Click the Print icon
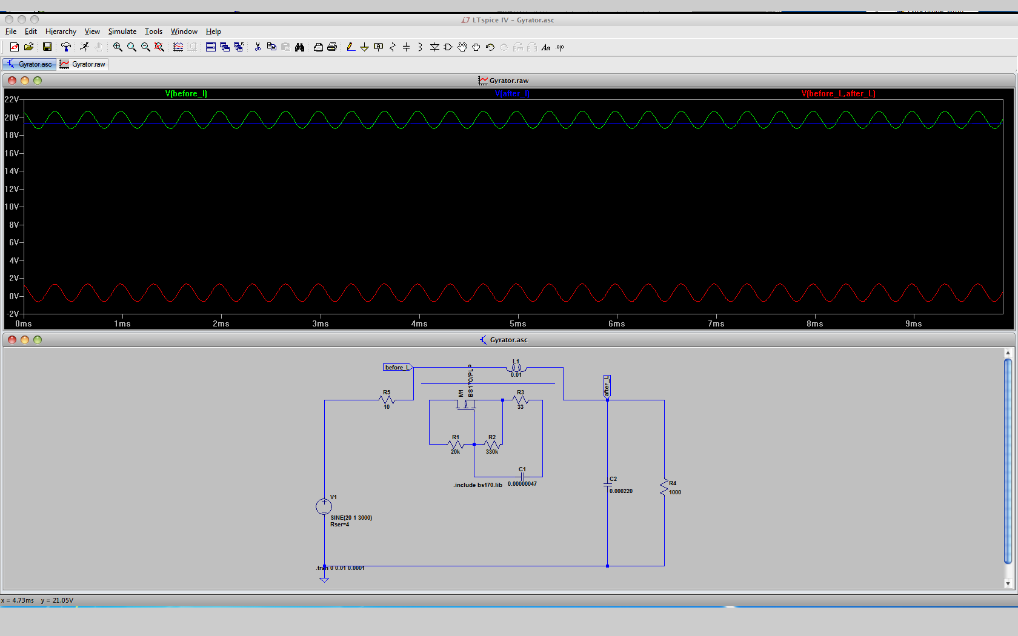Image resolution: width=1018 pixels, height=636 pixels. [x=332, y=47]
